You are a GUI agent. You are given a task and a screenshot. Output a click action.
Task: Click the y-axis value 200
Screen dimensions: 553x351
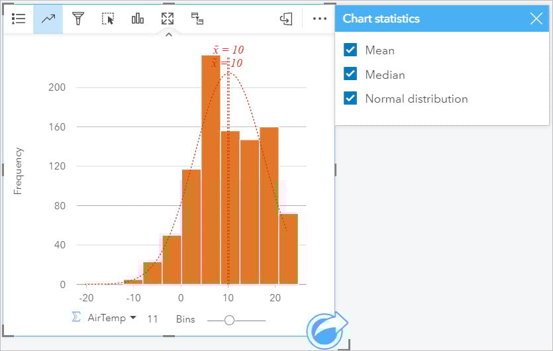coord(57,87)
